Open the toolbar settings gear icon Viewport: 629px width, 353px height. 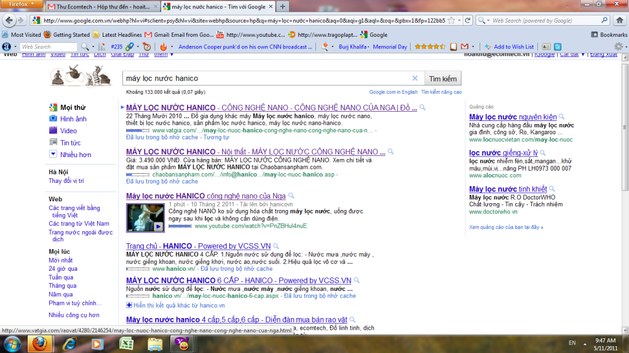[x=619, y=47]
